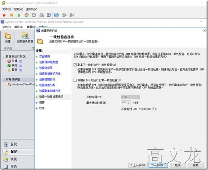Screen dimensions: 208x170
Task: Click the 警告 (0) count link
Action: pos(20,70)
